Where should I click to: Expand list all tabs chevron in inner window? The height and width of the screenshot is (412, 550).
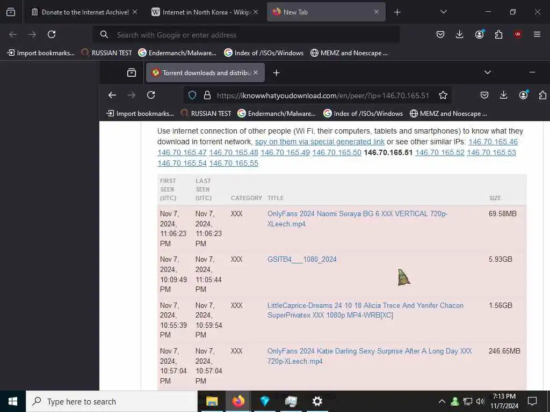pos(488,72)
